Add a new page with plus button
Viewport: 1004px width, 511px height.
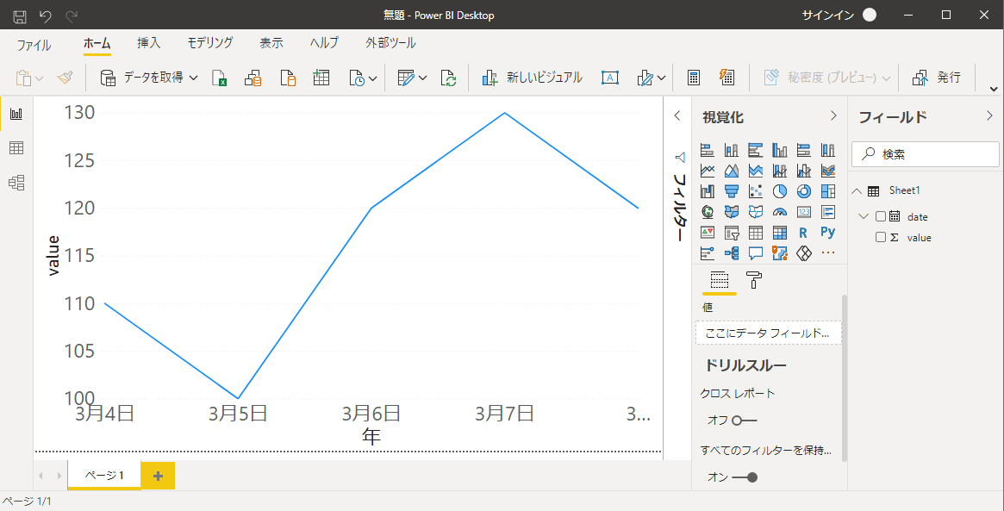pyautogui.click(x=159, y=476)
